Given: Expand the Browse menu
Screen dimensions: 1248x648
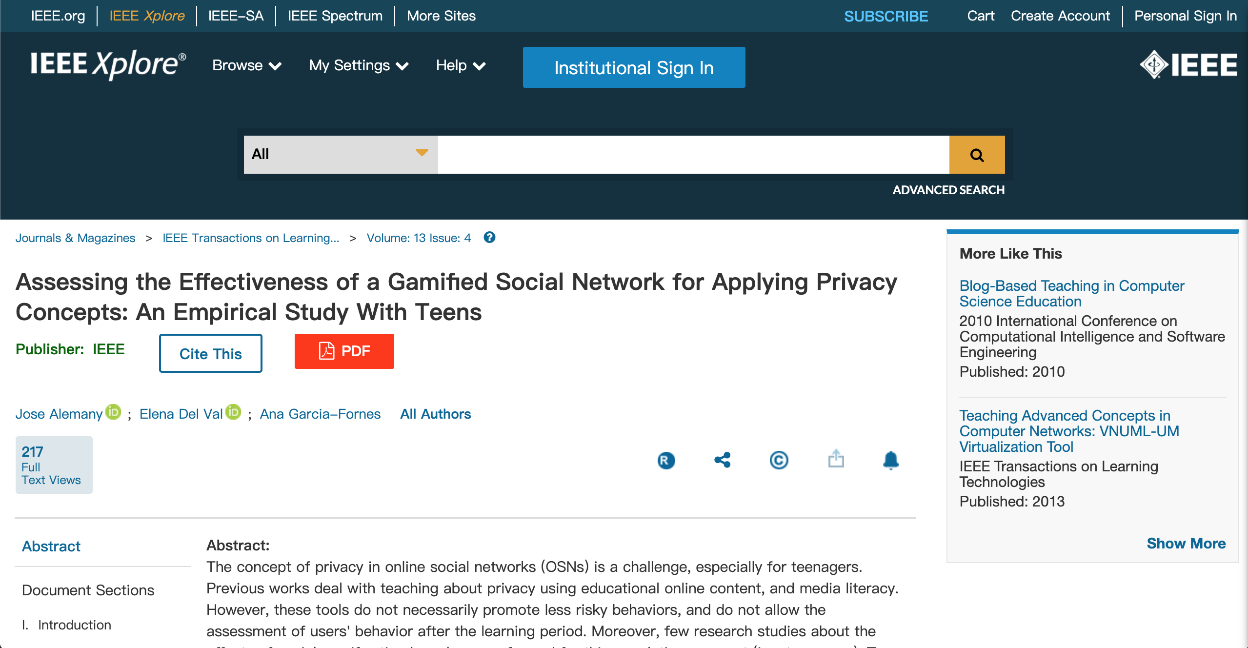Looking at the screenshot, I should coord(247,65).
